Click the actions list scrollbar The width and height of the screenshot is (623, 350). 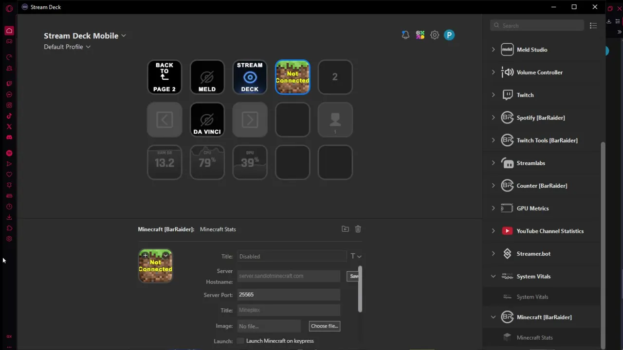pyautogui.click(x=603, y=245)
